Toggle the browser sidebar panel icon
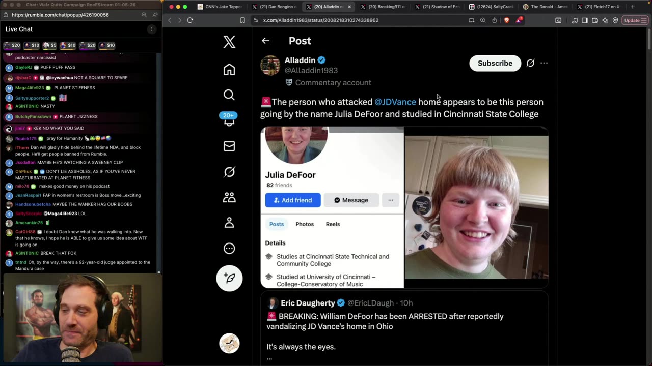 [585, 20]
